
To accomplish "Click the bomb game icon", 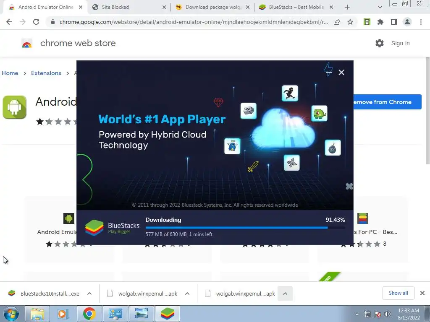I will pos(333,148).
